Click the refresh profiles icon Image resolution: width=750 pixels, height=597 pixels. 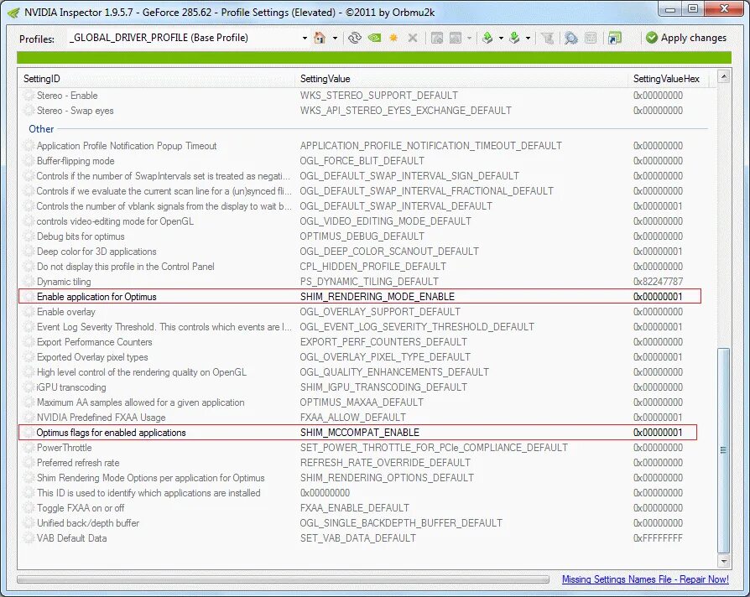tap(354, 38)
